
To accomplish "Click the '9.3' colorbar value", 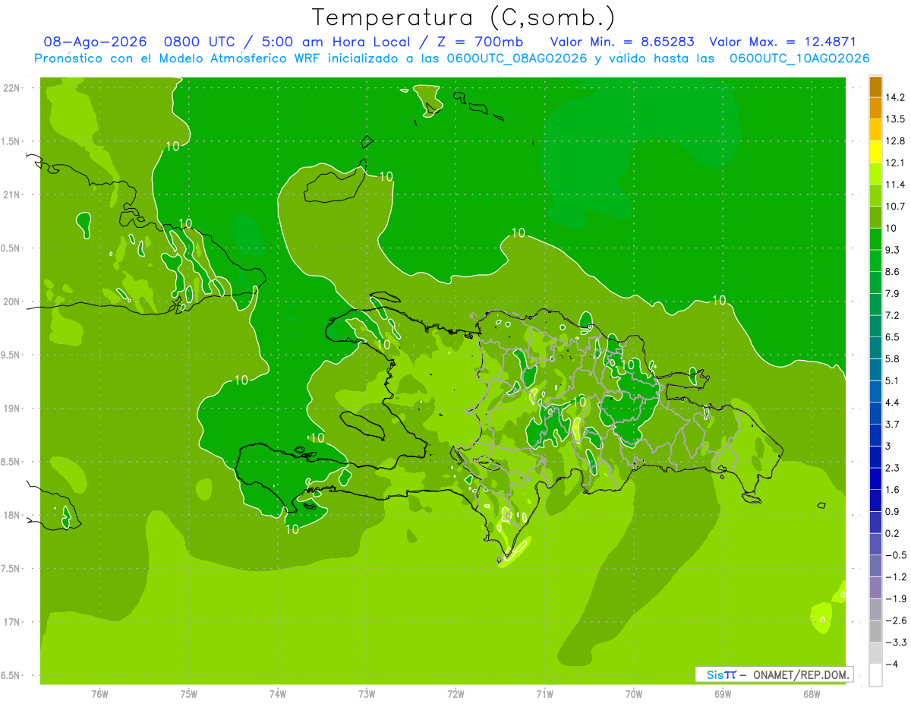I will coord(894,250).
